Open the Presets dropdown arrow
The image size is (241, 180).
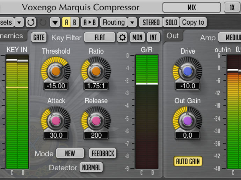(19, 22)
